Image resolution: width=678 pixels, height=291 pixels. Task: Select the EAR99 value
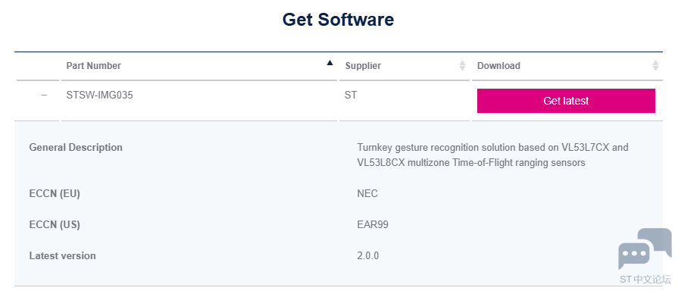point(373,225)
